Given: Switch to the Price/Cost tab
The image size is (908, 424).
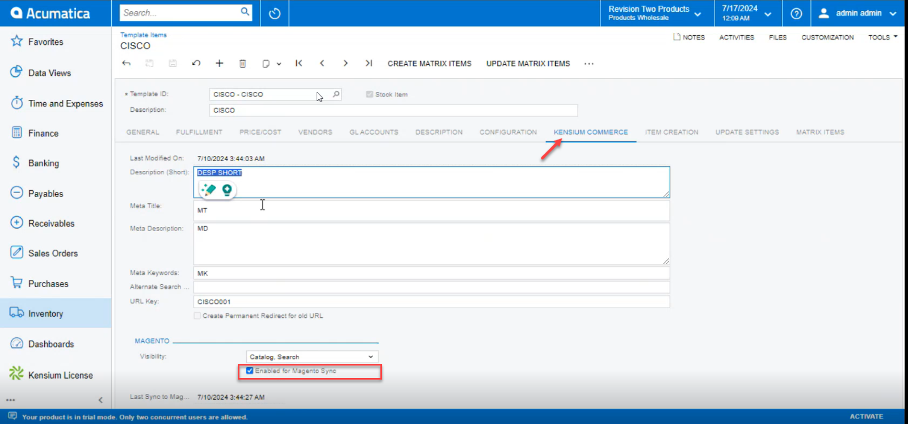Looking at the screenshot, I should coord(260,132).
